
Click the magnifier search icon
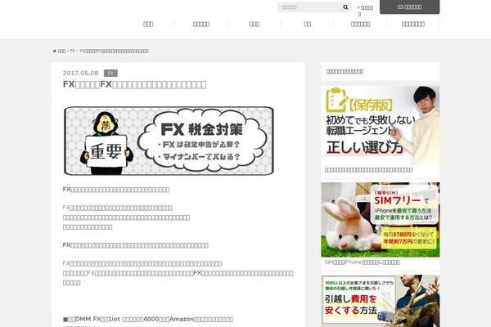(345, 7)
